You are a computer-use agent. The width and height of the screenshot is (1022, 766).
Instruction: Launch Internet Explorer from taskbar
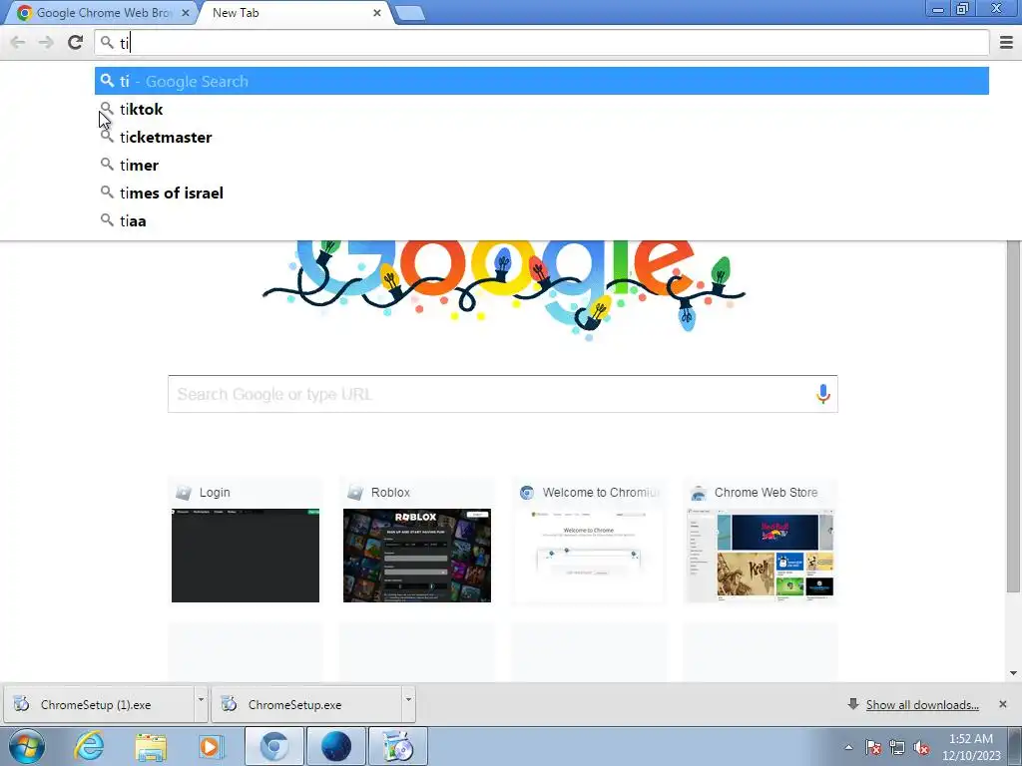[89, 746]
